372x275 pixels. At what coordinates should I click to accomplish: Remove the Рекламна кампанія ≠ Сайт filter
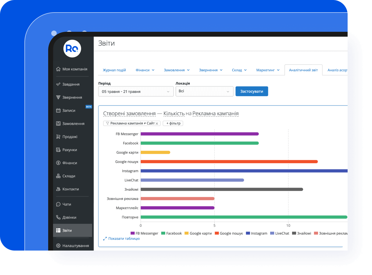tap(157, 123)
